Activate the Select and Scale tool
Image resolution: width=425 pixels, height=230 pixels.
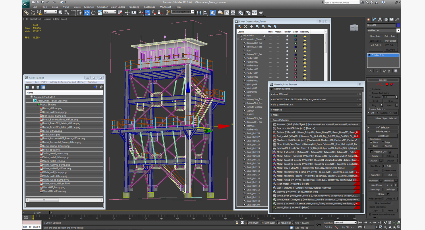click(100, 12)
